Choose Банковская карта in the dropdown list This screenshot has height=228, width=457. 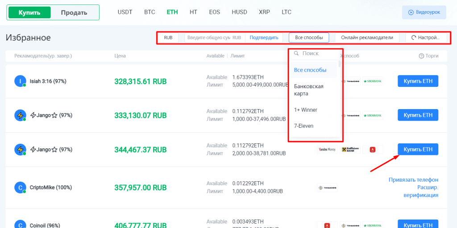(x=313, y=90)
